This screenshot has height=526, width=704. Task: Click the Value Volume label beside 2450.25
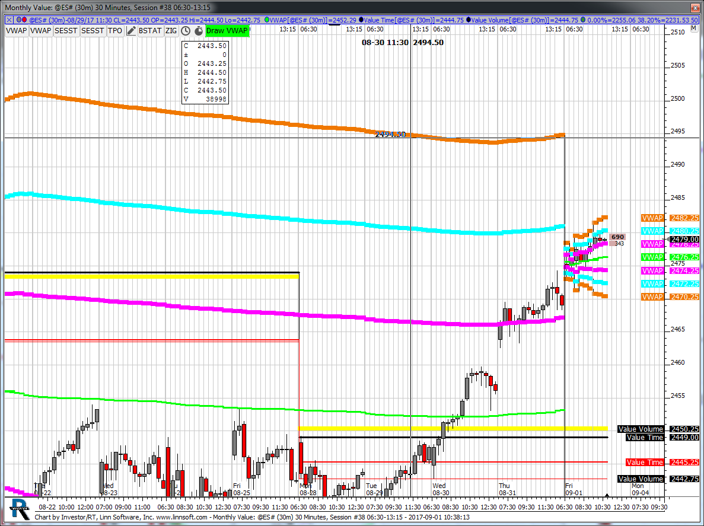click(x=641, y=429)
